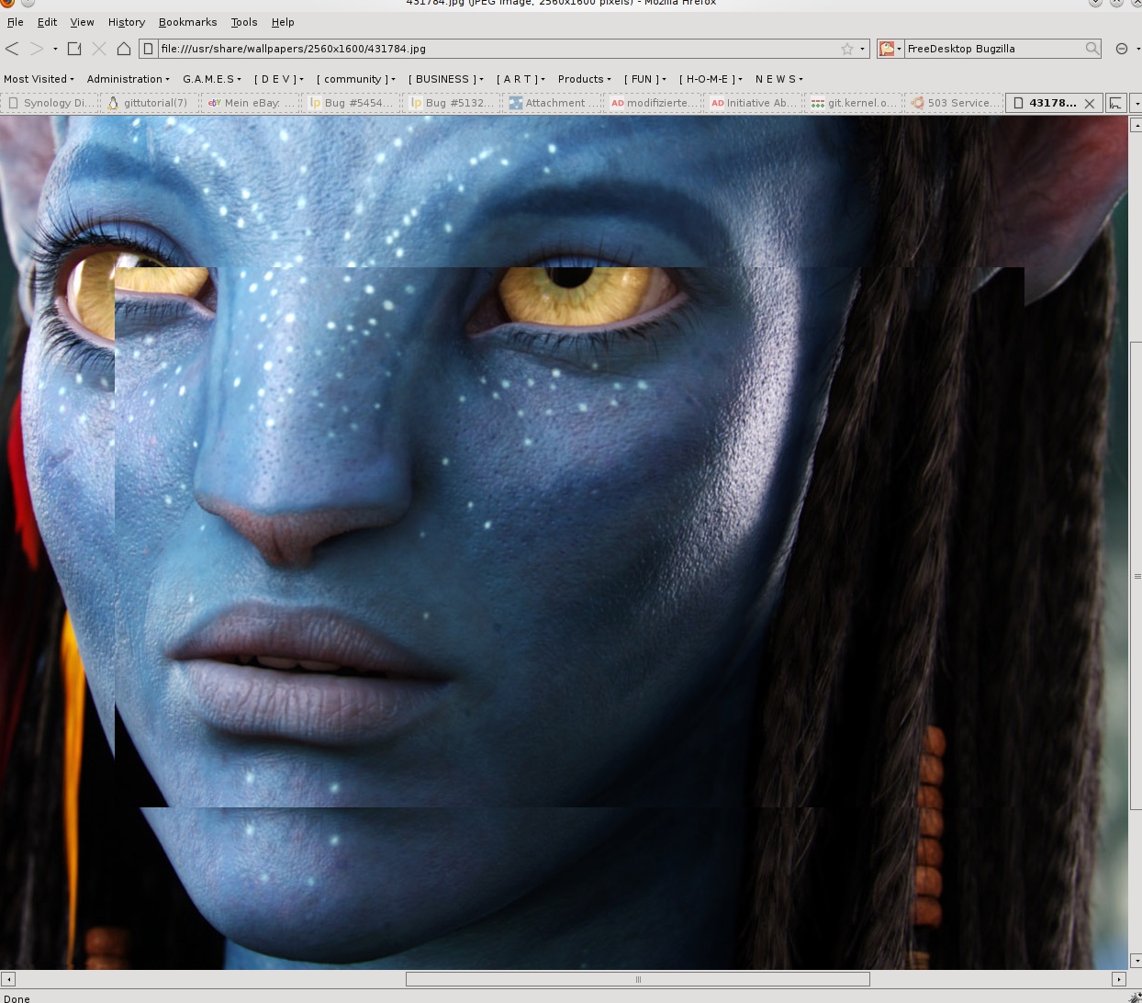Click inside the file URL address field
The image size is (1142, 1003).
(x=496, y=49)
